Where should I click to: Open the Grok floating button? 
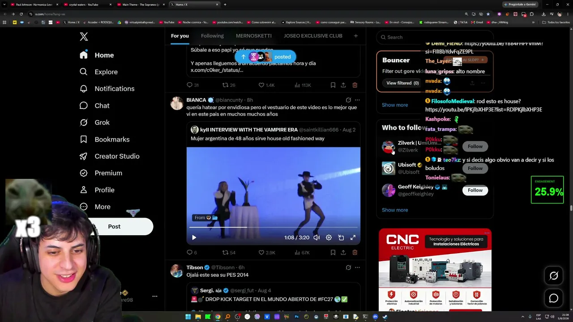[554, 276]
